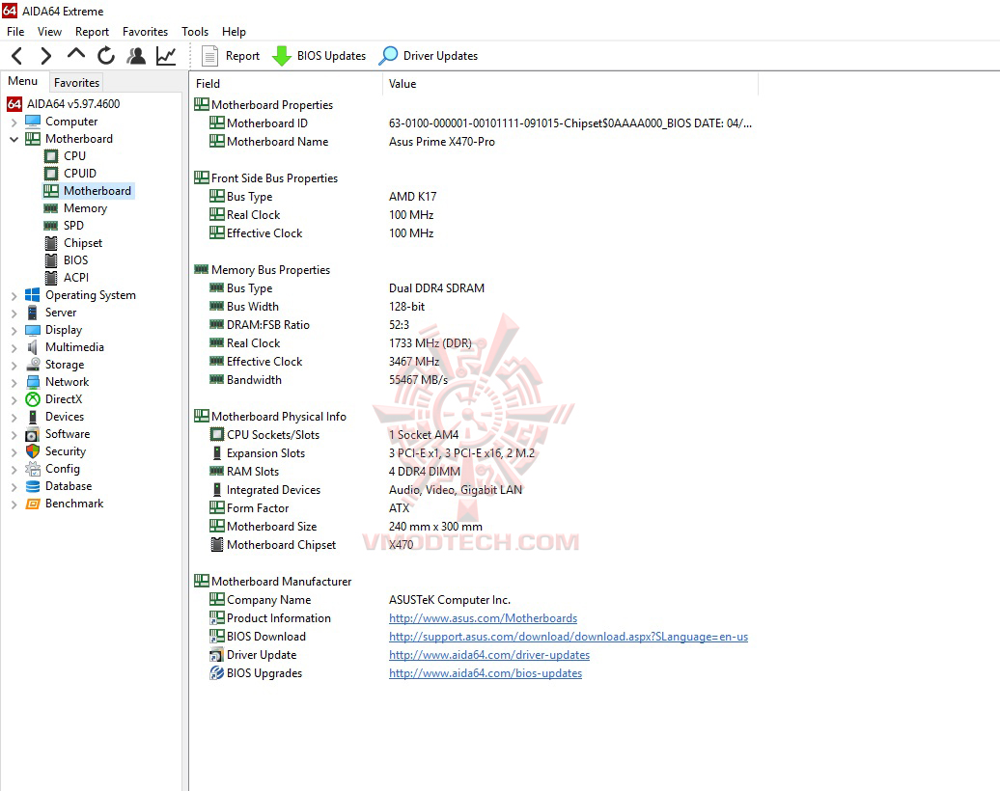This screenshot has height=791, width=1000.
Task: Select the Motherboard Chipset row
Action: click(x=475, y=545)
